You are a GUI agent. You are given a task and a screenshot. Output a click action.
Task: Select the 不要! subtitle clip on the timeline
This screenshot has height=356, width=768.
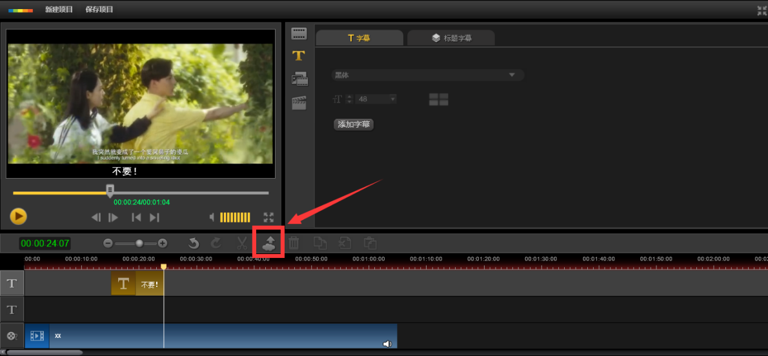point(137,284)
